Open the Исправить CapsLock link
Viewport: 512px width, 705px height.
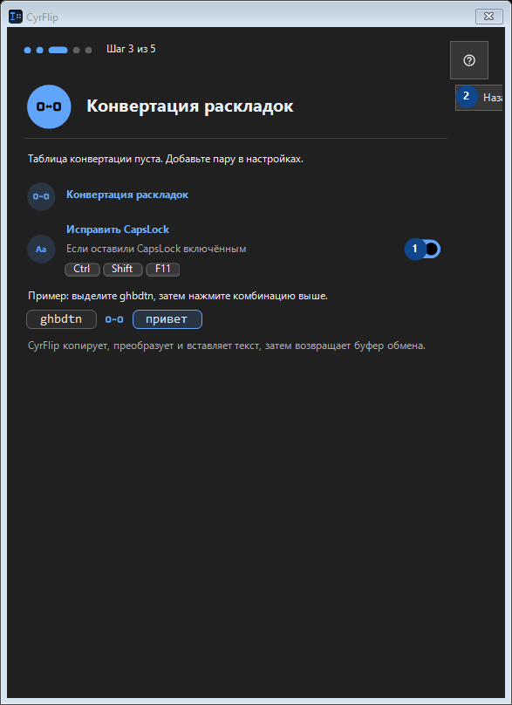pos(118,229)
